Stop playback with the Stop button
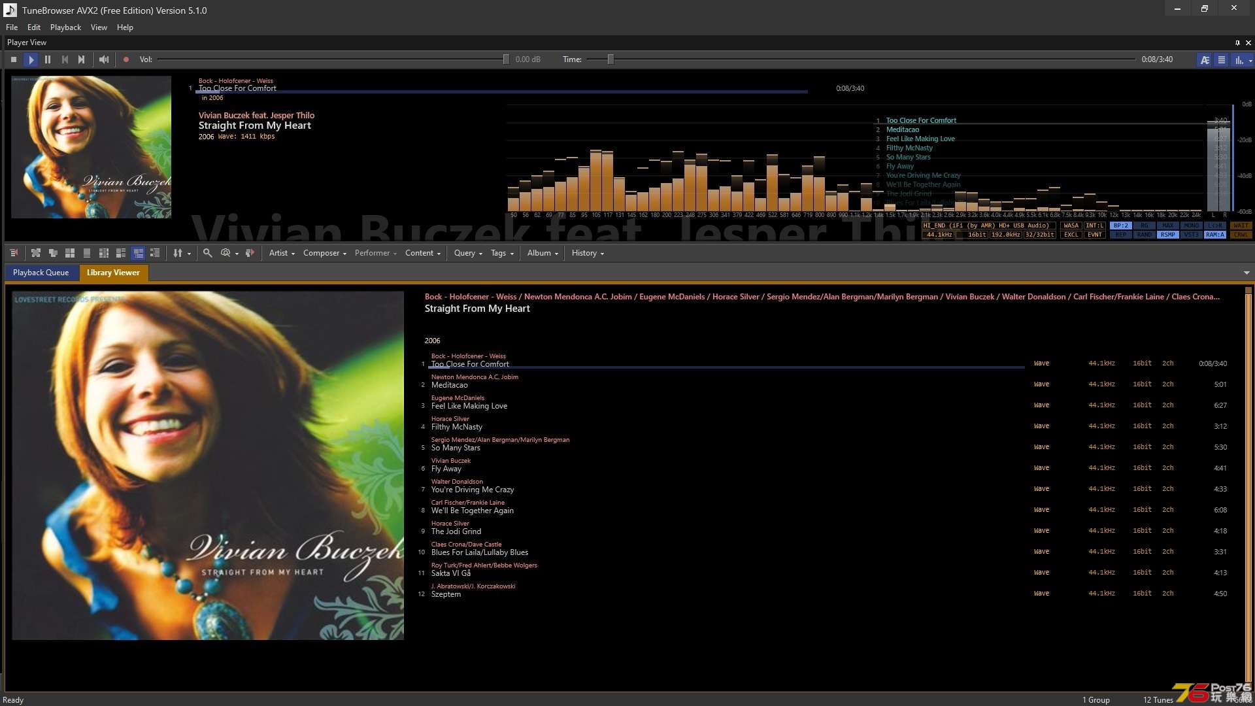The height and width of the screenshot is (706, 1255). [x=14, y=59]
